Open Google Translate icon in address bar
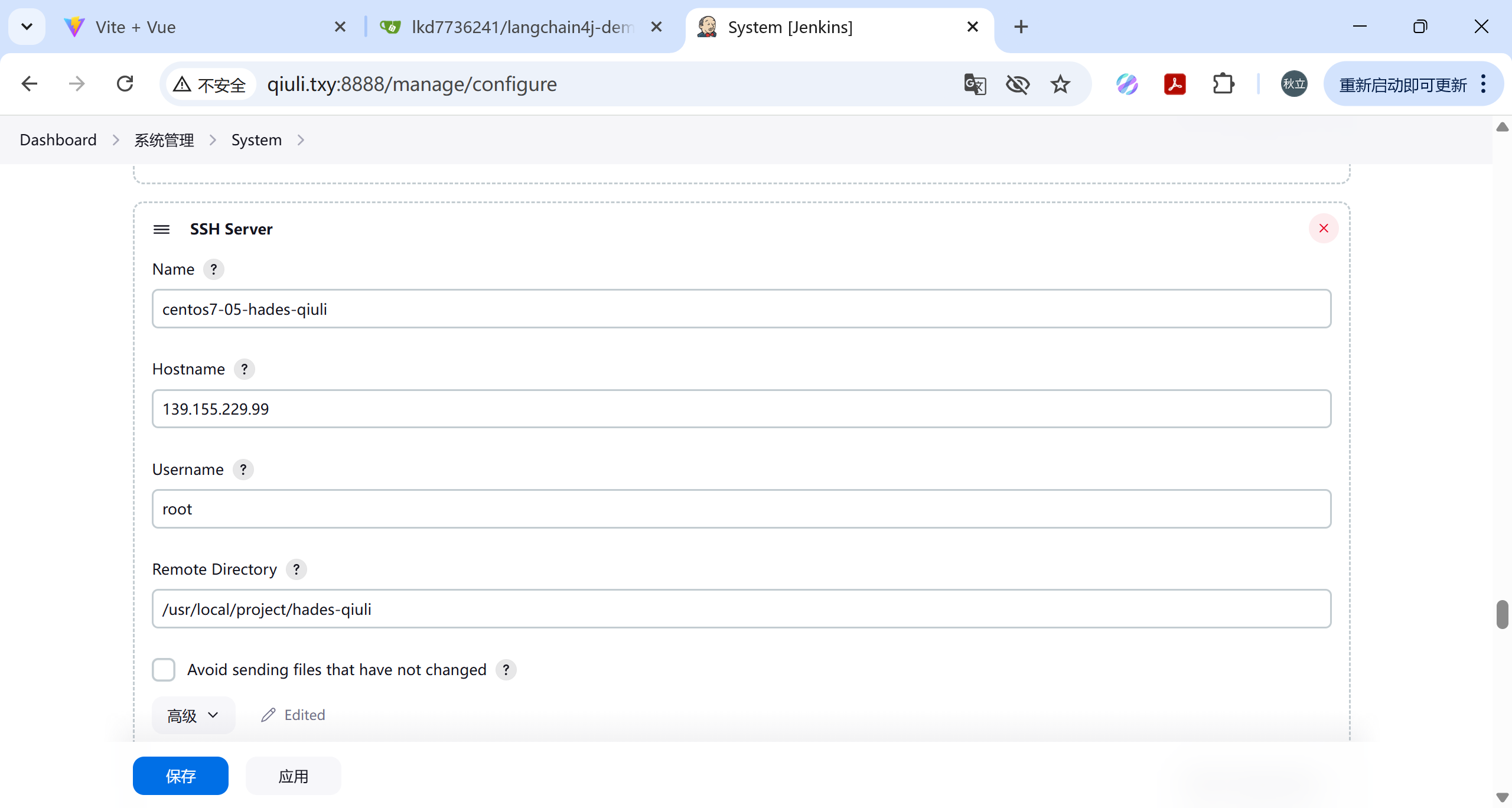Screen dimensions: 1512x808 tap(975, 84)
